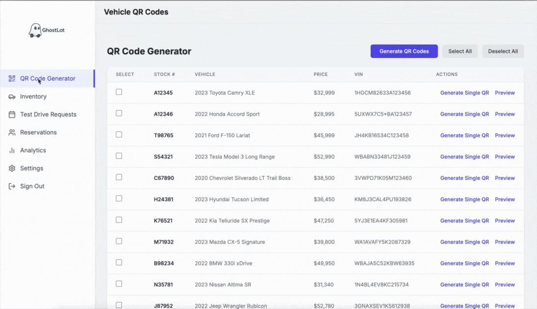
Task: Click the Sign Out arrow icon
Action: (x=12, y=186)
